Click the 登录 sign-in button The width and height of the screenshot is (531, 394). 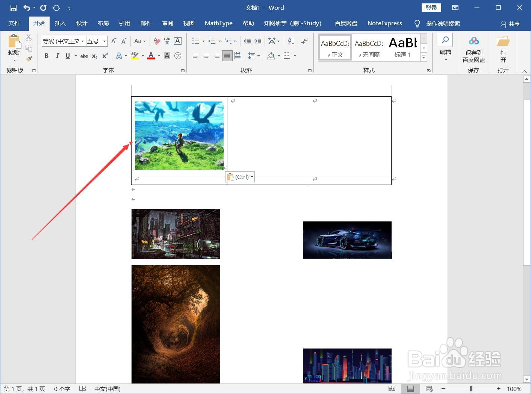pyautogui.click(x=431, y=8)
